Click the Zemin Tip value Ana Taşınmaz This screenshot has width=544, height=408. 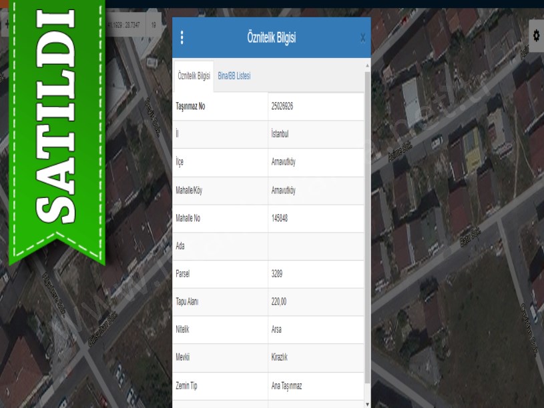click(x=286, y=385)
